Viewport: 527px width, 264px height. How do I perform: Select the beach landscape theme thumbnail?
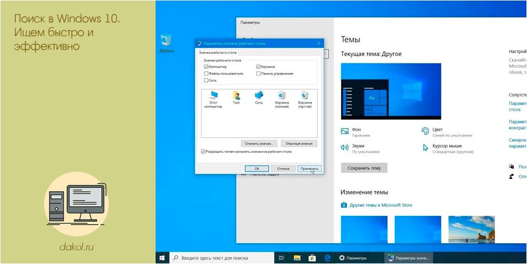click(x=472, y=229)
